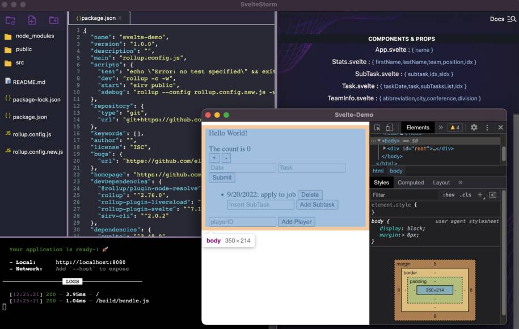Close the DevTools panel

tap(500, 128)
